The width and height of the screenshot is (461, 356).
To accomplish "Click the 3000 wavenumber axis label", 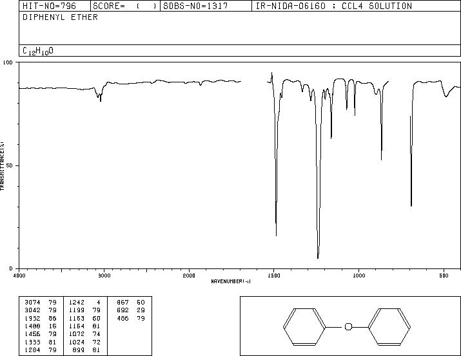I will pyautogui.click(x=104, y=276).
